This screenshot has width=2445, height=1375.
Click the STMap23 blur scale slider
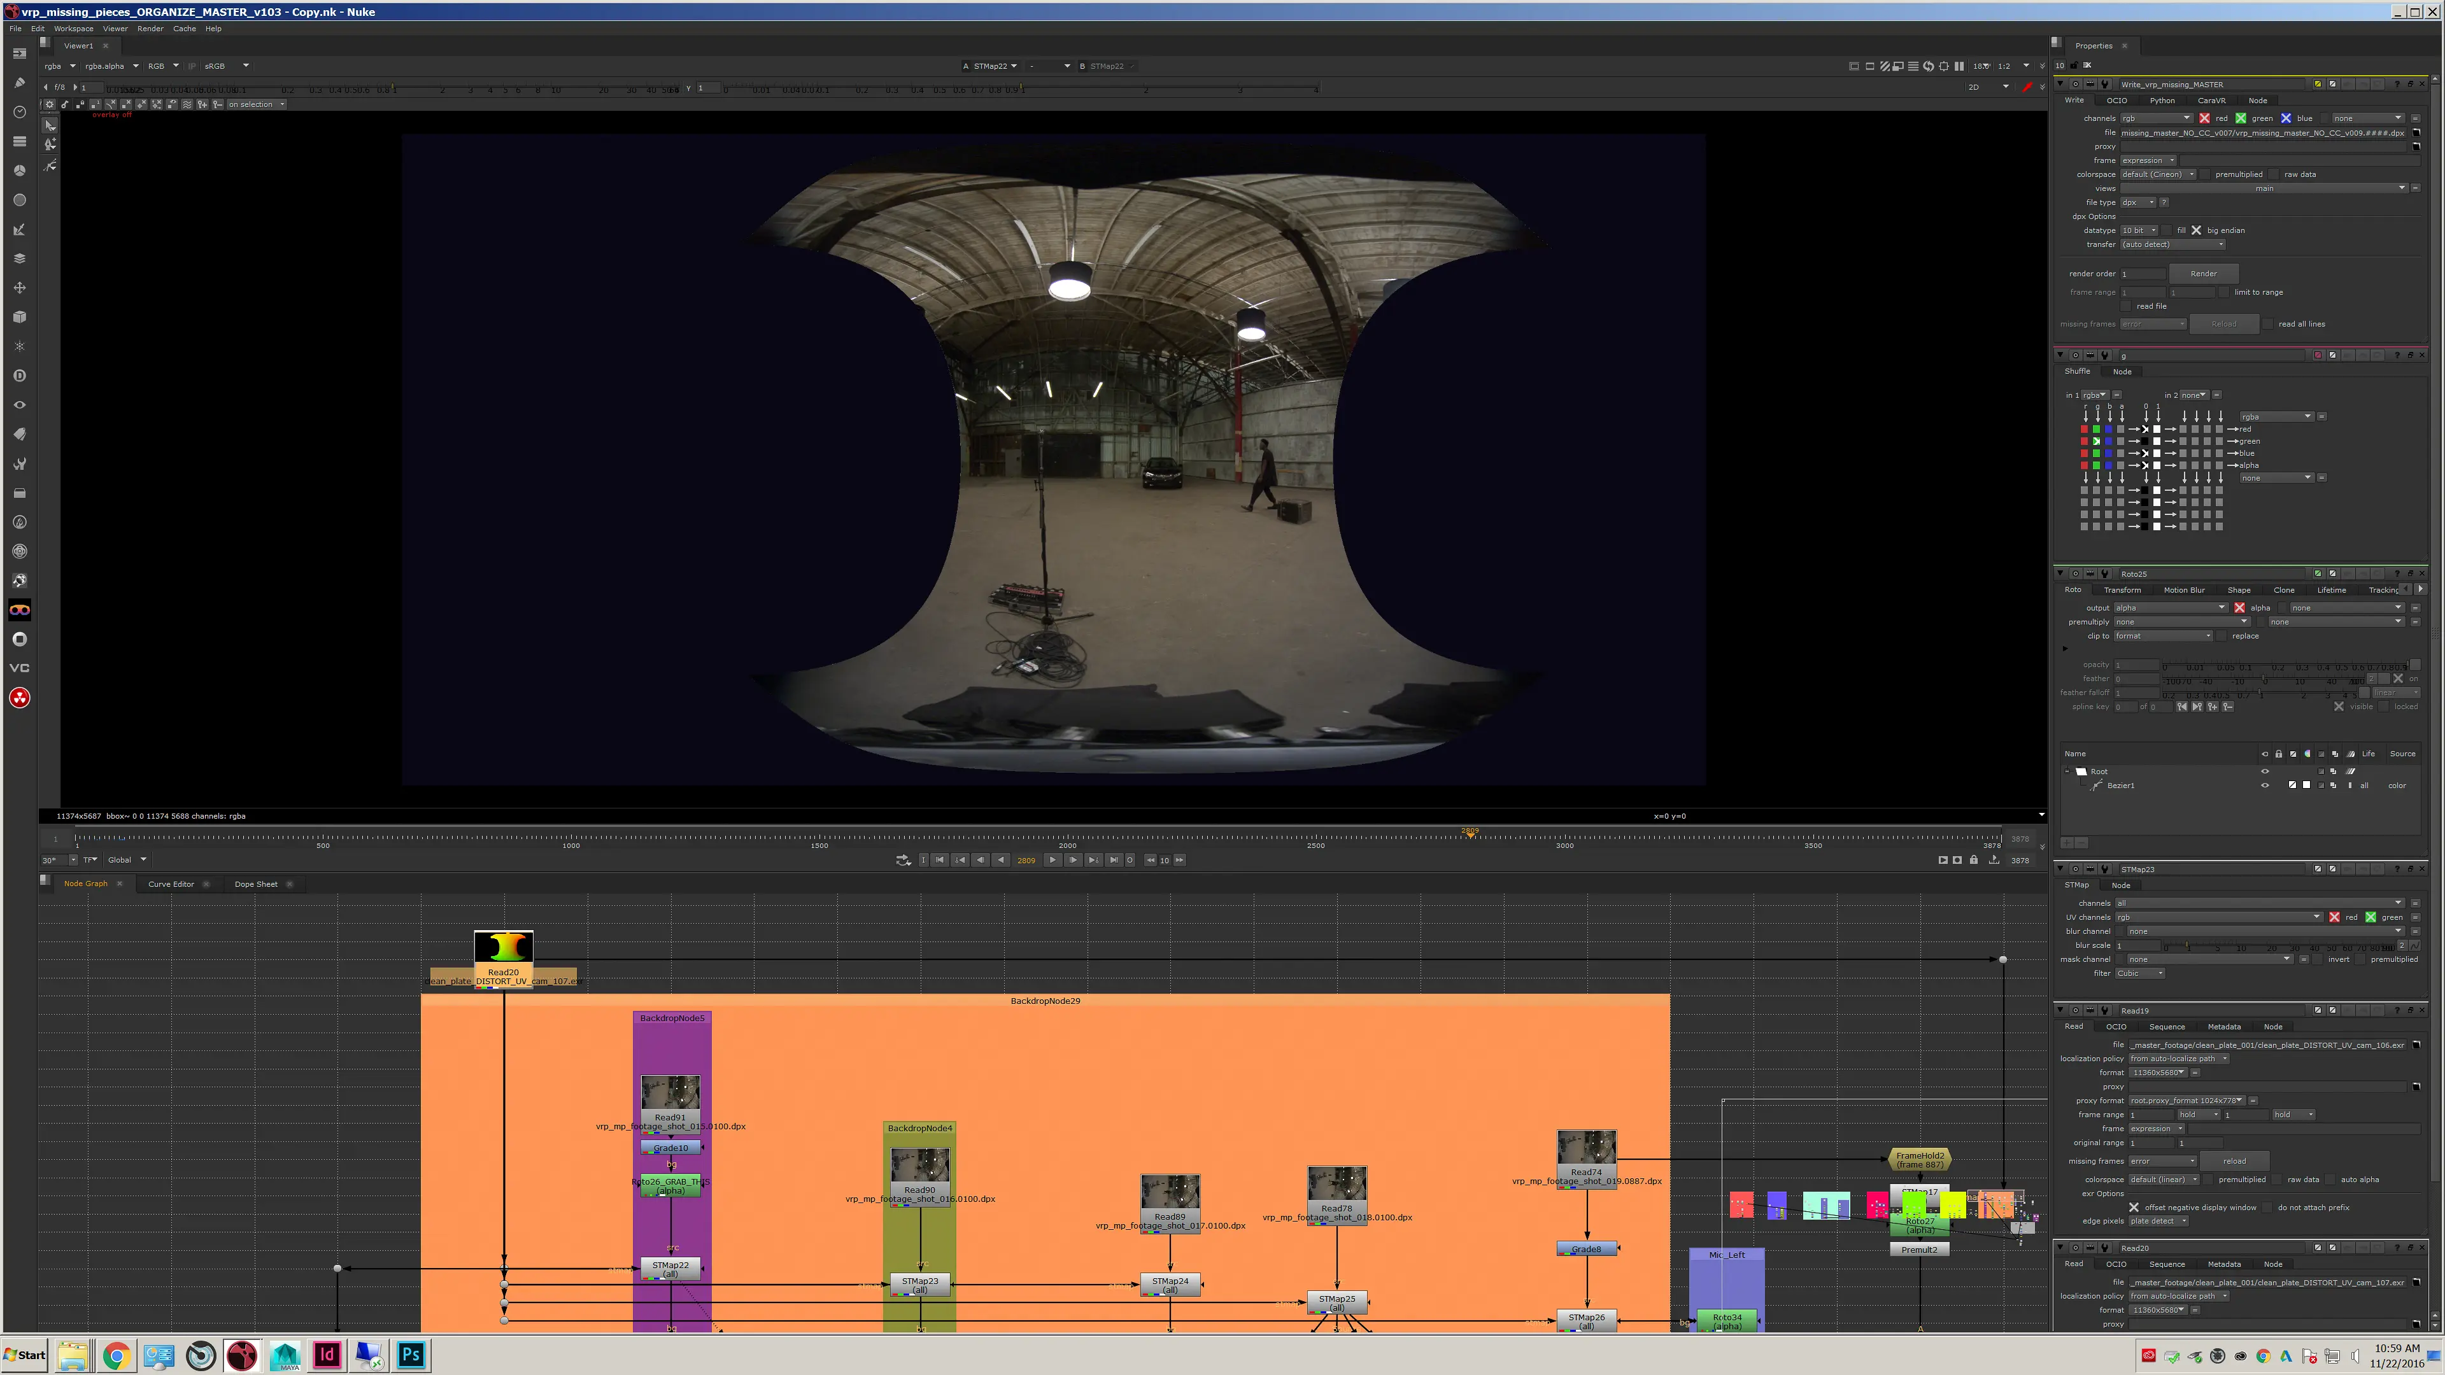tap(2279, 946)
